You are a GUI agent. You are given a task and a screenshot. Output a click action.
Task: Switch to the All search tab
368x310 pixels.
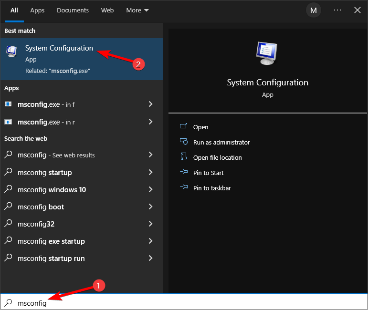[14, 10]
